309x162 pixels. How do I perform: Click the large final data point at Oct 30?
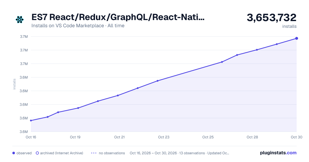click(297, 38)
